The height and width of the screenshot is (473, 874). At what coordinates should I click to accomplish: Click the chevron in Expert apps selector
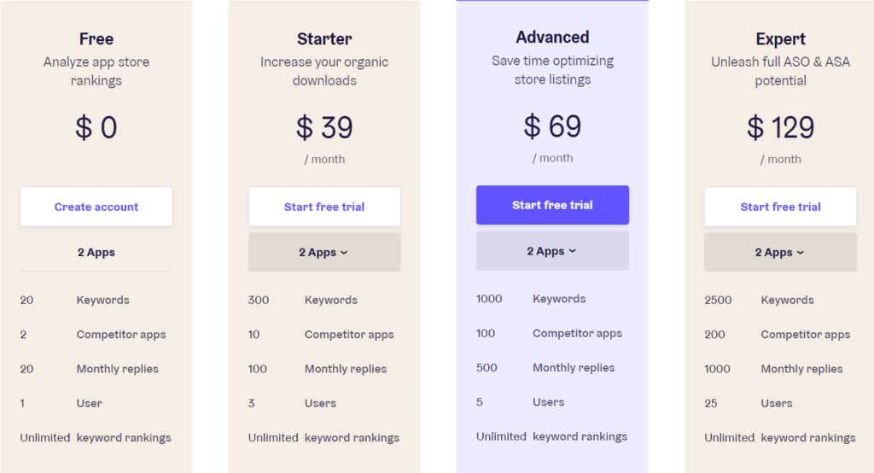pyautogui.click(x=801, y=253)
